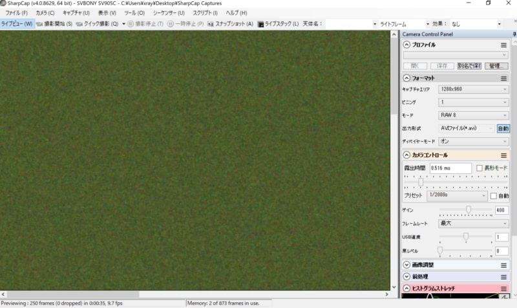The width and height of the screenshot is (517, 308).
Task: Open the カメラ (C) menu
Action: click(x=45, y=13)
